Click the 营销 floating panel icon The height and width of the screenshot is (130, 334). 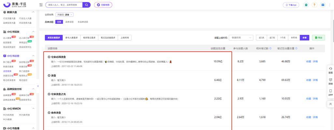point(331,80)
